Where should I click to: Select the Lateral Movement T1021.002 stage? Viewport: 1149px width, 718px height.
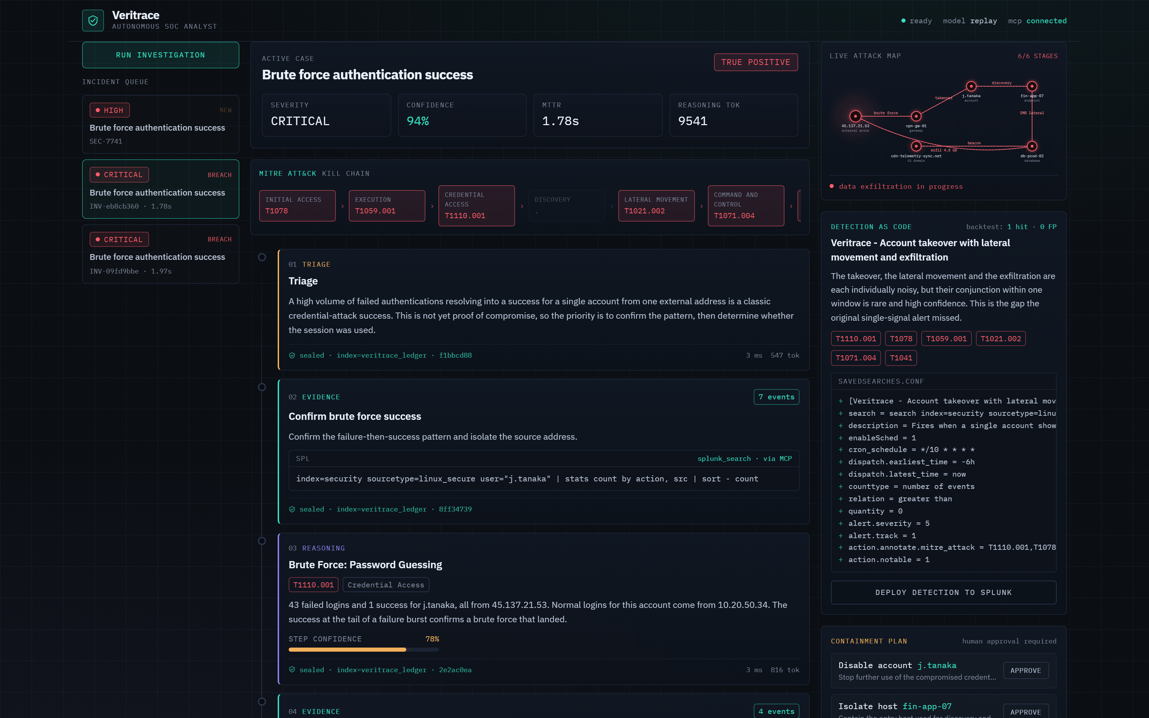click(x=656, y=205)
